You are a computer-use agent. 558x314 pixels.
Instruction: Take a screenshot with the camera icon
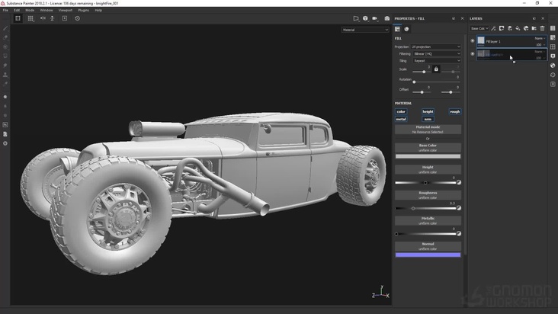(386, 18)
